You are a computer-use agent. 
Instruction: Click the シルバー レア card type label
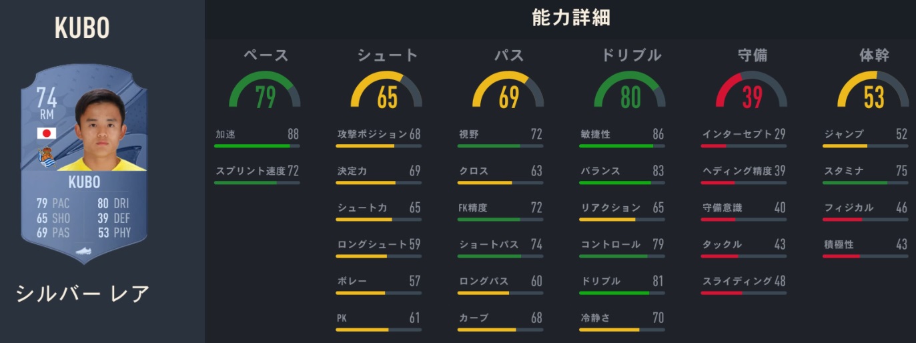(83, 294)
